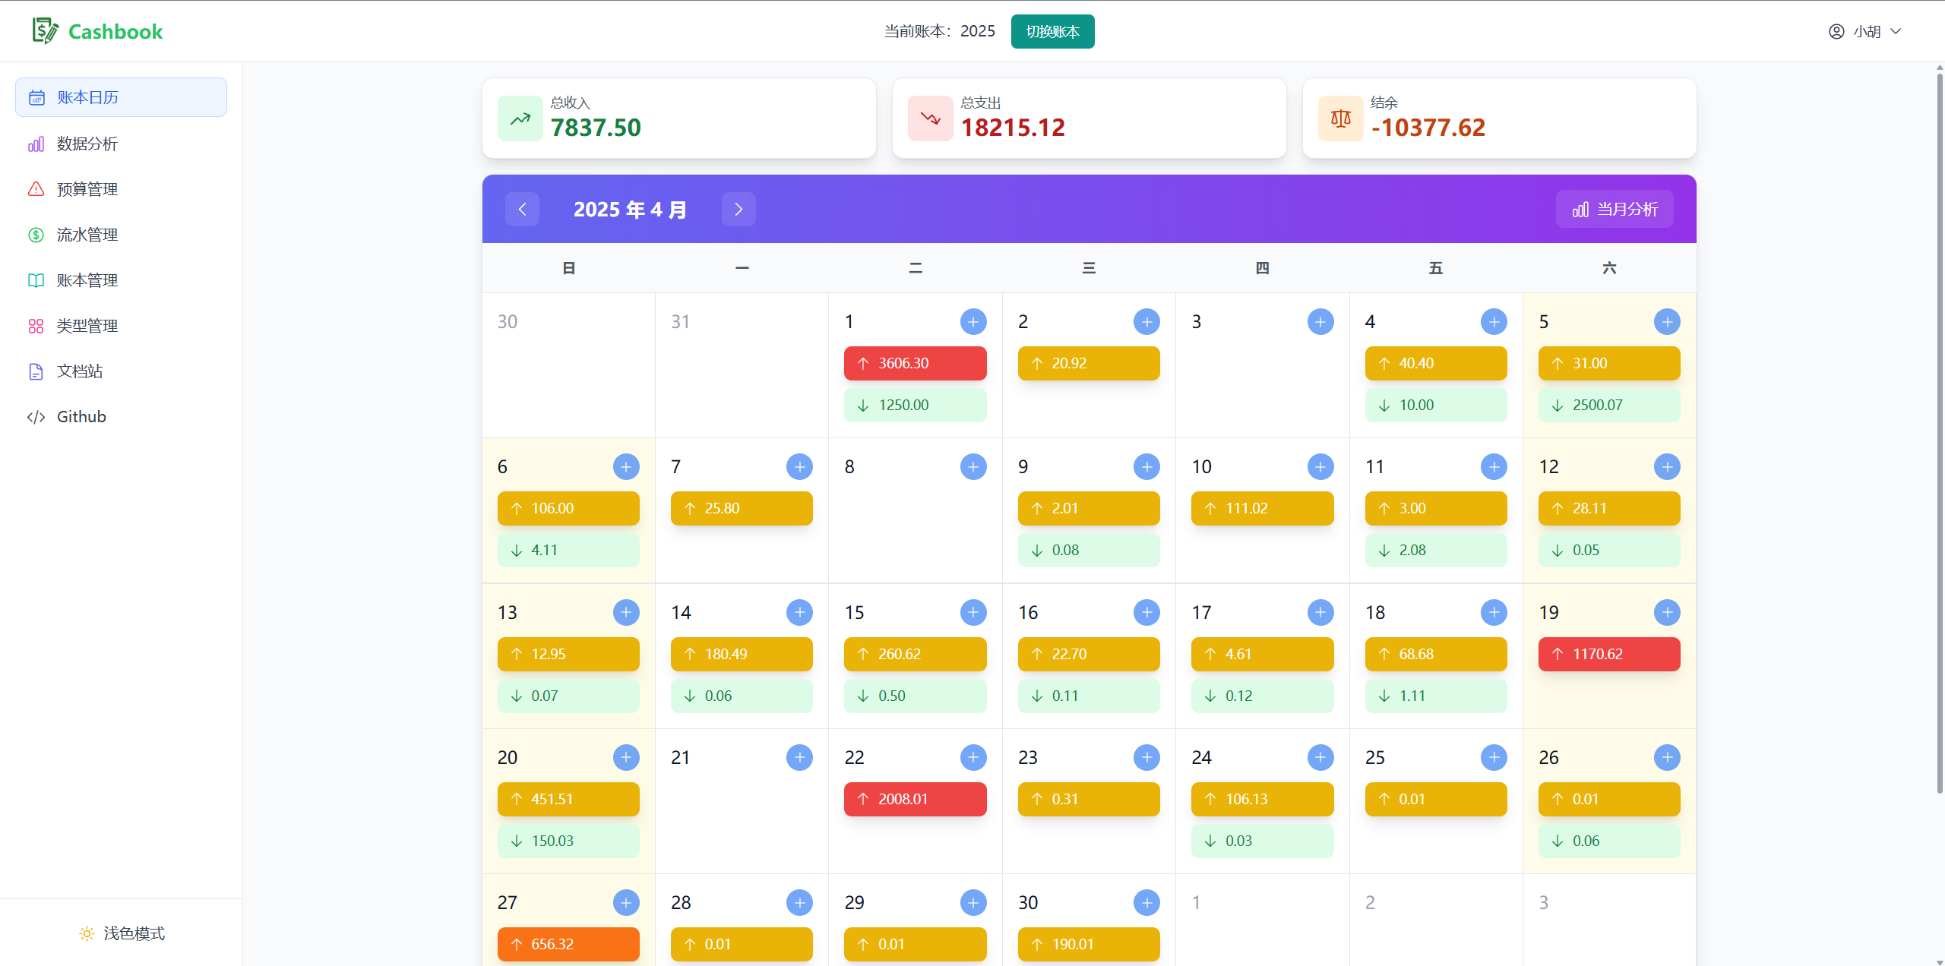Add a record on April 5
This screenshot has width=1945, height=966.
tap(1667, 321)
